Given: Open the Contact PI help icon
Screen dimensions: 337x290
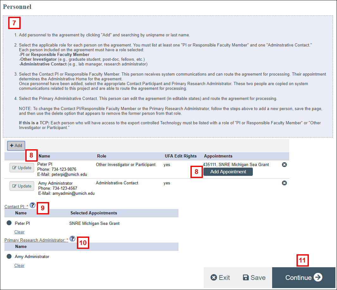Looking at the screenshot, I should point(33,205).
